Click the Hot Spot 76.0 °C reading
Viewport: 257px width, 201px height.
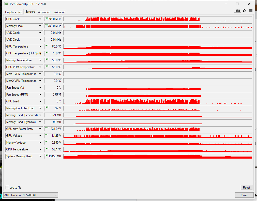click(53, 53)
